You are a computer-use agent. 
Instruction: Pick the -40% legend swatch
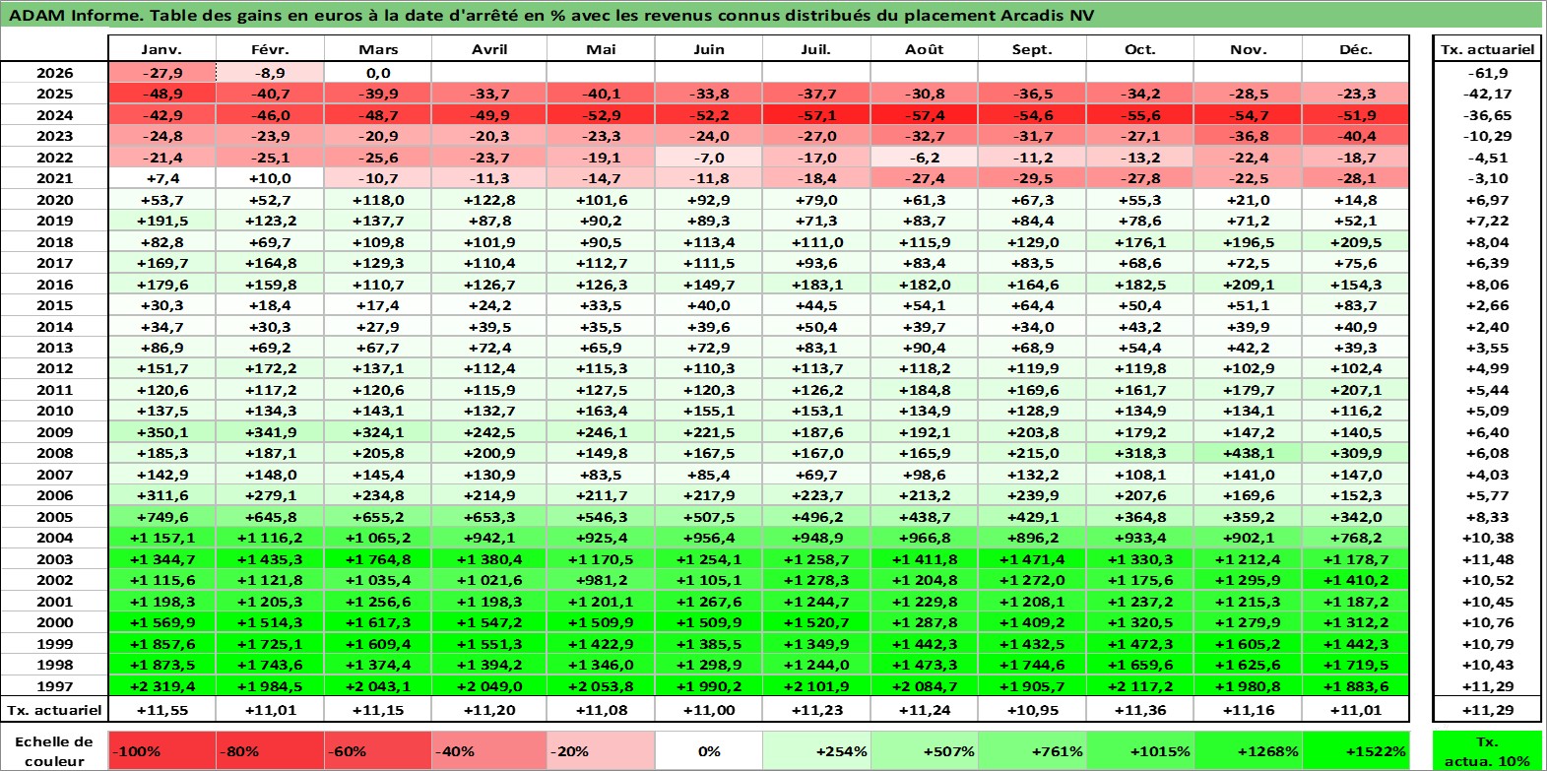pos(489,750)
